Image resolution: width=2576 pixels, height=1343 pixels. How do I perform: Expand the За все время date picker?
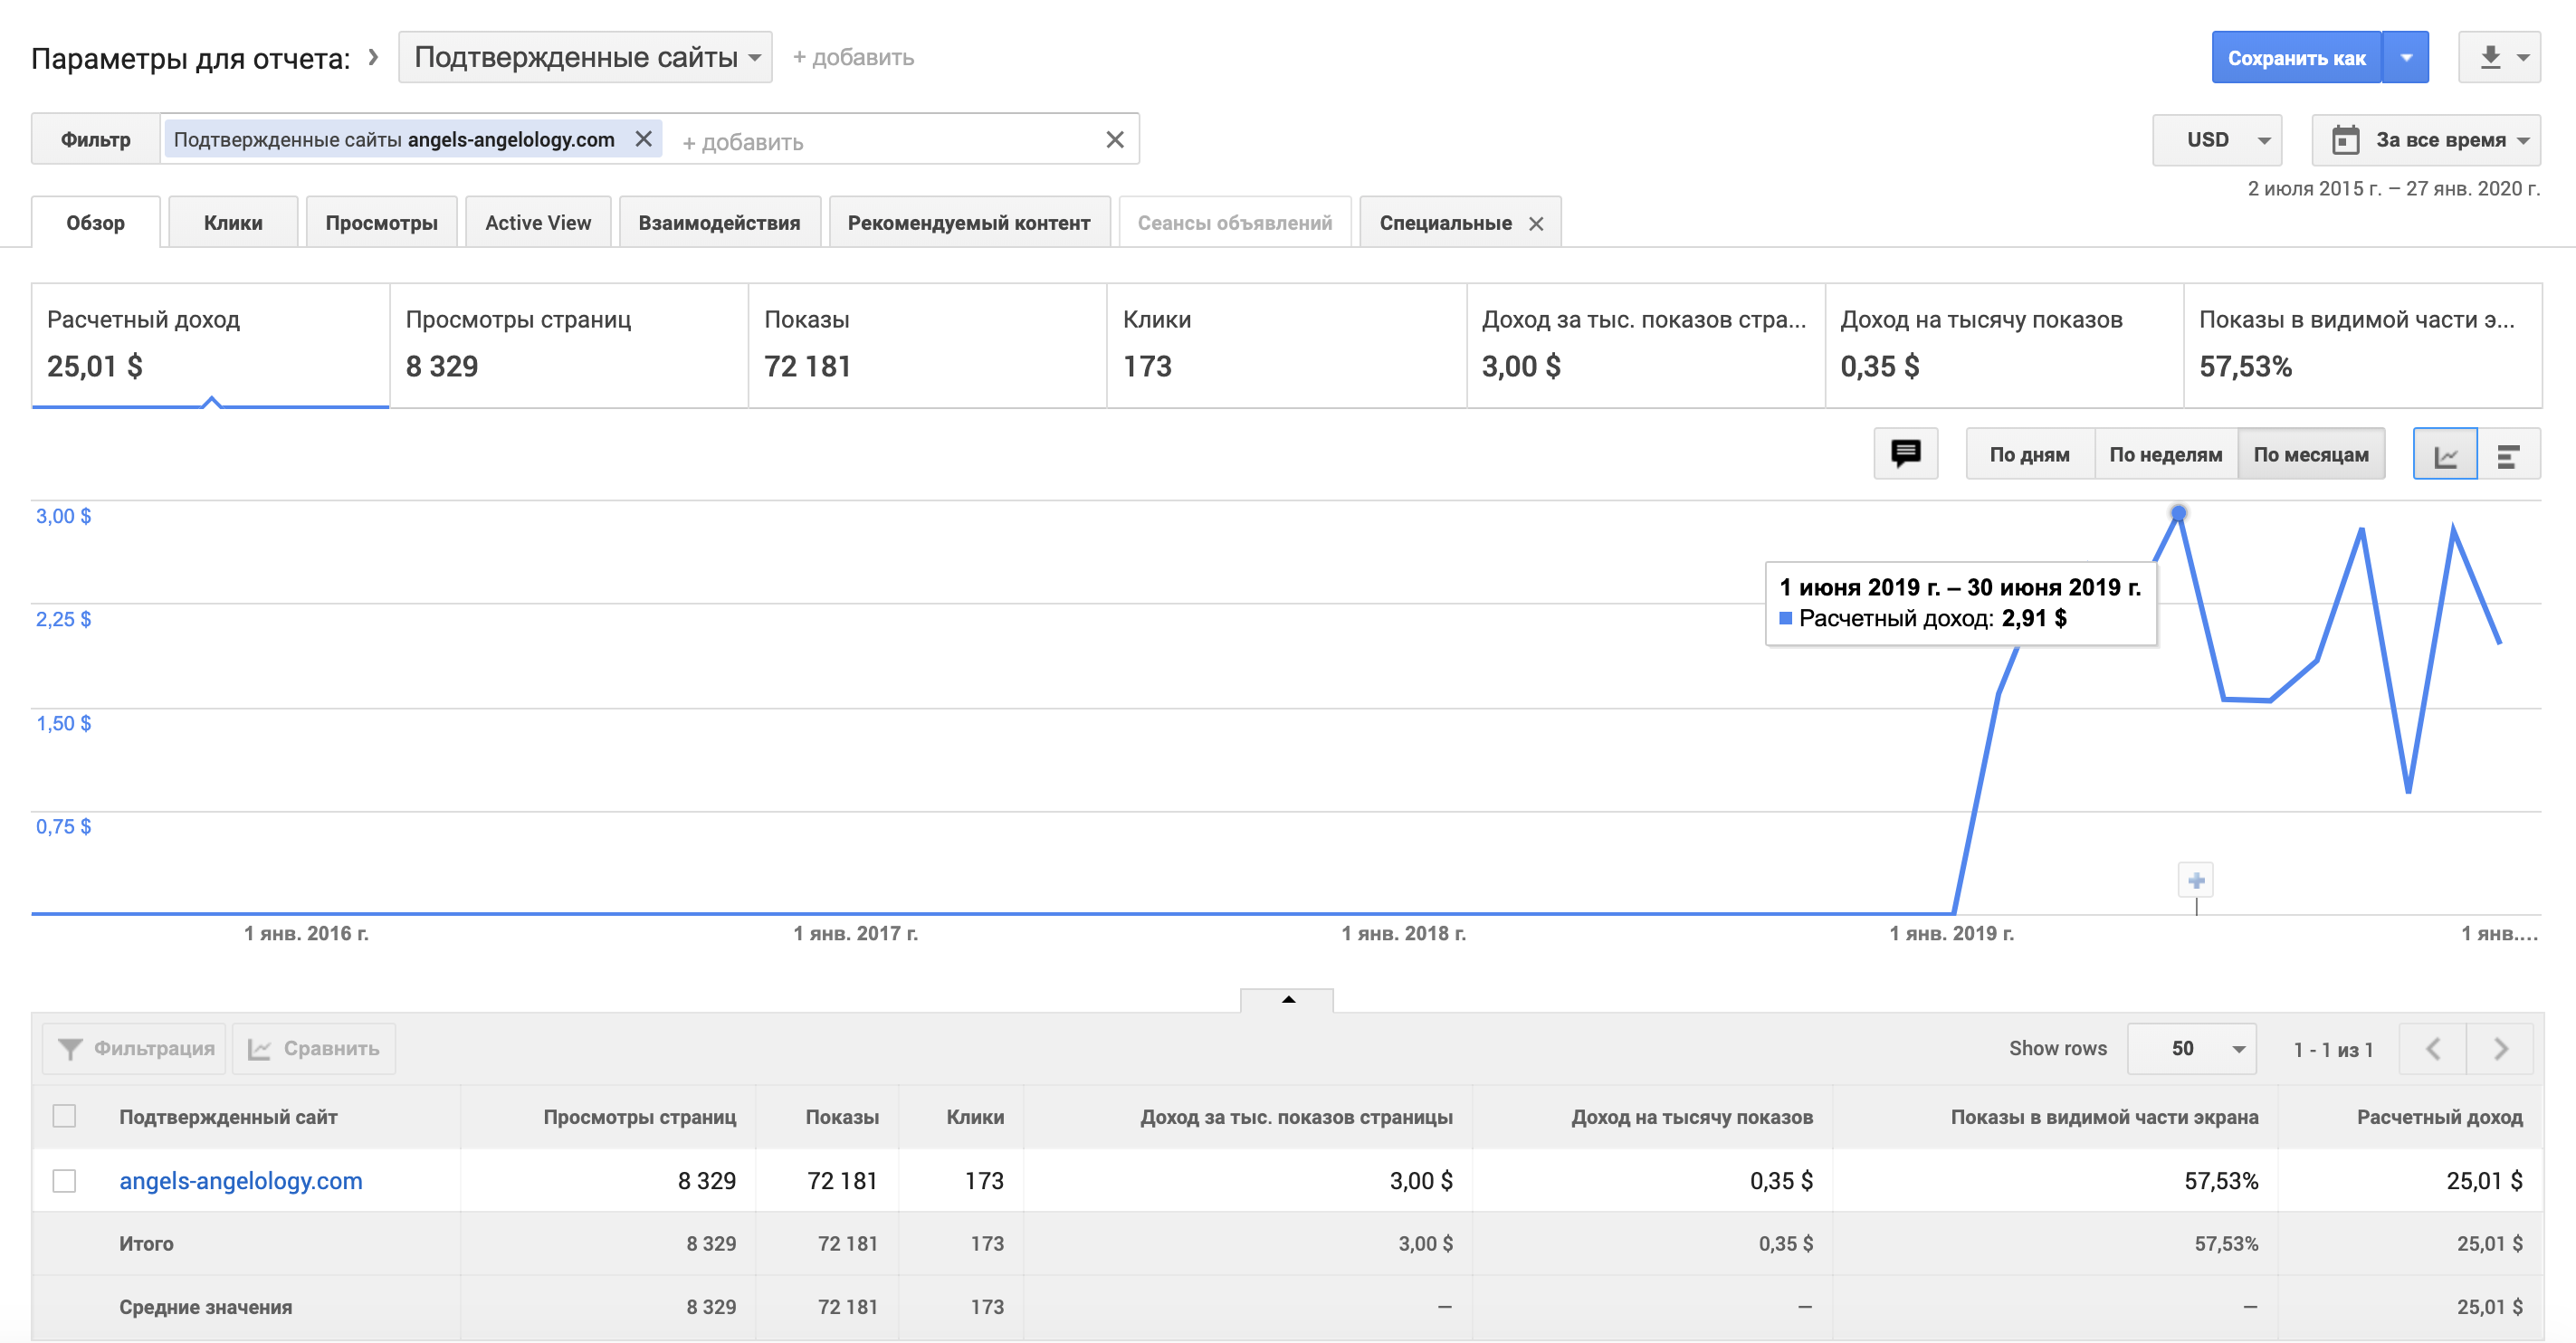click(2426, 140)
